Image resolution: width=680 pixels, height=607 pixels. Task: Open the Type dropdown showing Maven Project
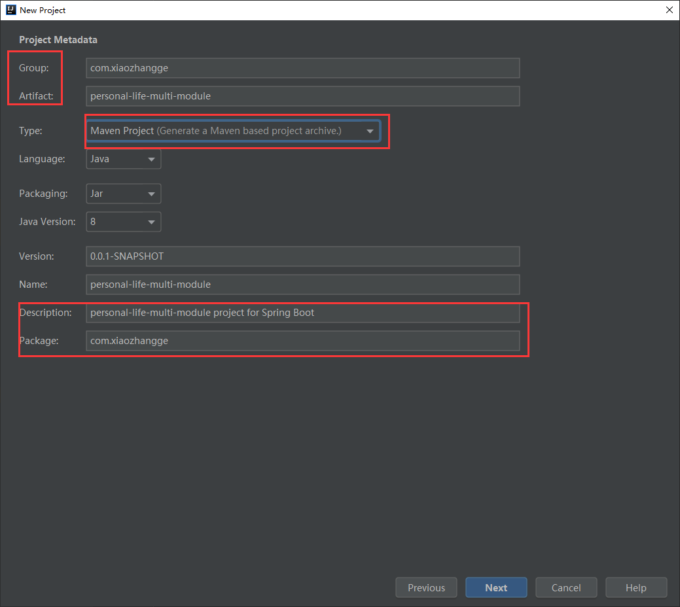(x=233, y=131)
